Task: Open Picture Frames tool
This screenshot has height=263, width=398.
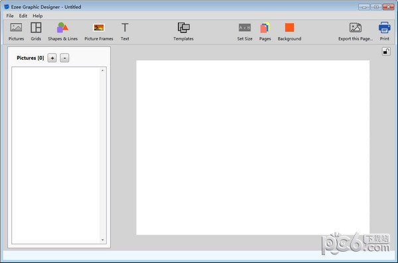Action: point(99,31)
